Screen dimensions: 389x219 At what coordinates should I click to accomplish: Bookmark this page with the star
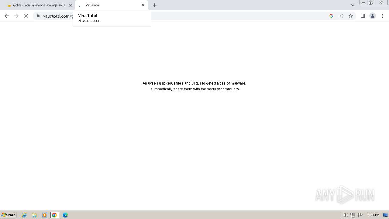351,16
